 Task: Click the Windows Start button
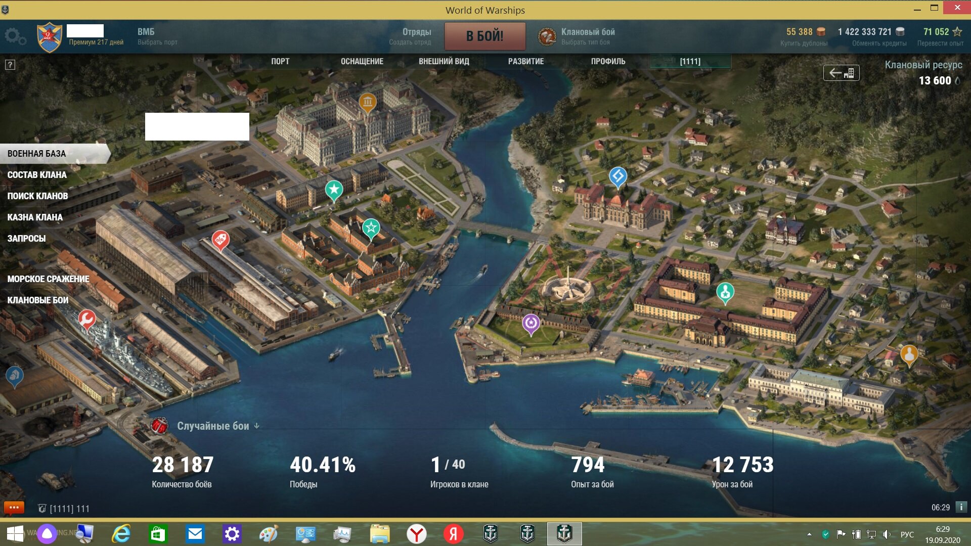tap(15, 534)
